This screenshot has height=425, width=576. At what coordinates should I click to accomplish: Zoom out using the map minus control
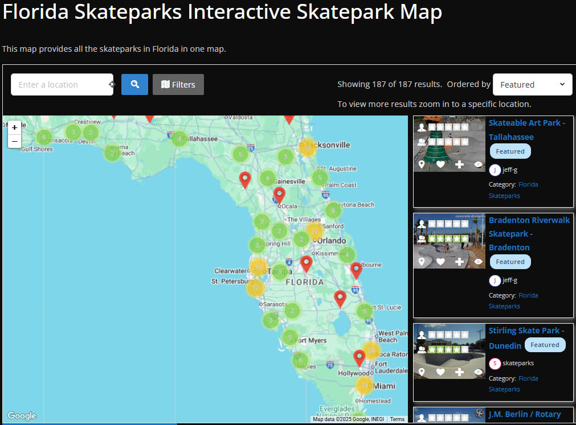pyautogui.click(x=14, y=142)
